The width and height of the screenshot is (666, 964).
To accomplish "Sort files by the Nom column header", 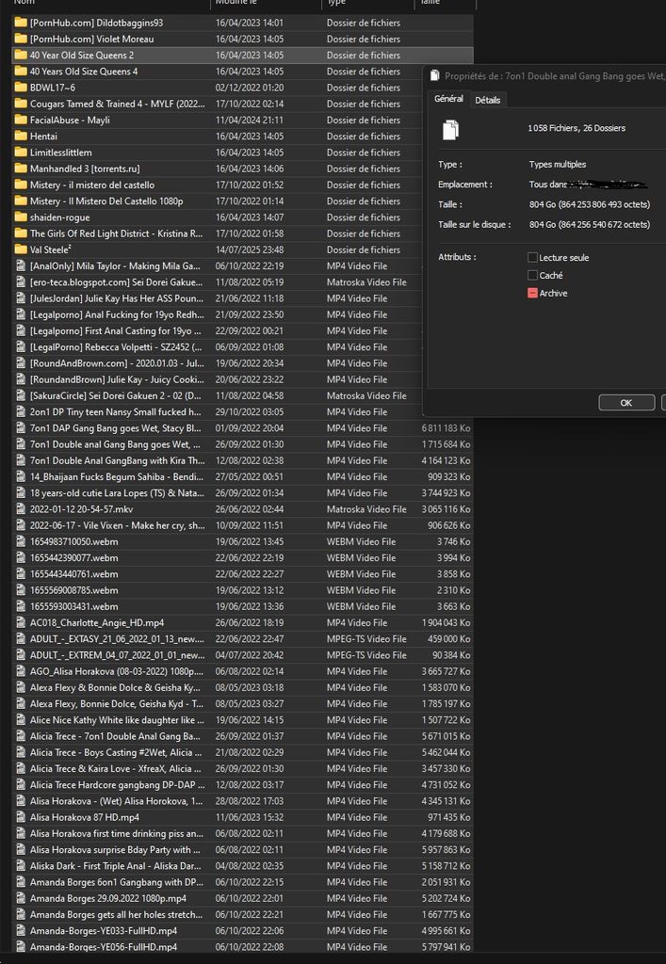I will [24, 3].
